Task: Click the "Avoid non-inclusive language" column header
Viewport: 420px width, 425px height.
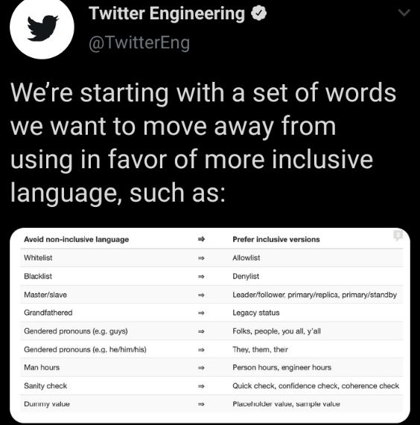Action: click(x=76, y=240)
